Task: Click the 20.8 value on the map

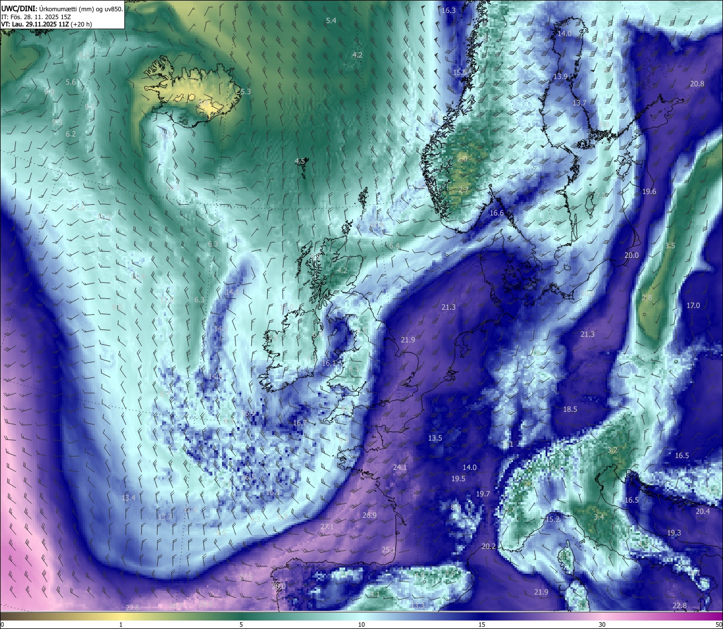Action: pos(697,83)
